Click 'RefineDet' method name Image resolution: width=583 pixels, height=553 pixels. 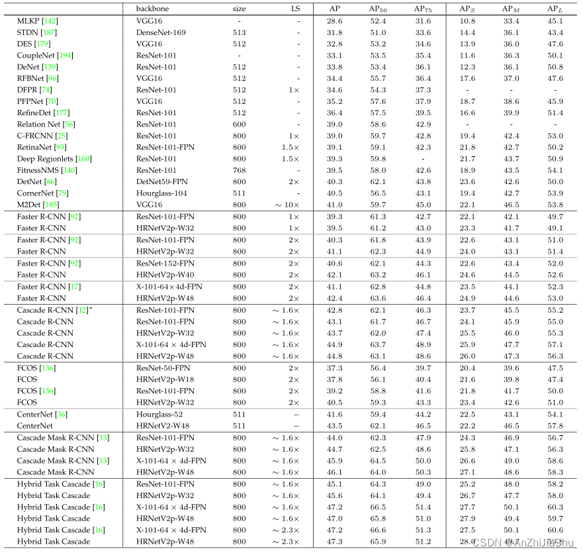pos(34,113)
